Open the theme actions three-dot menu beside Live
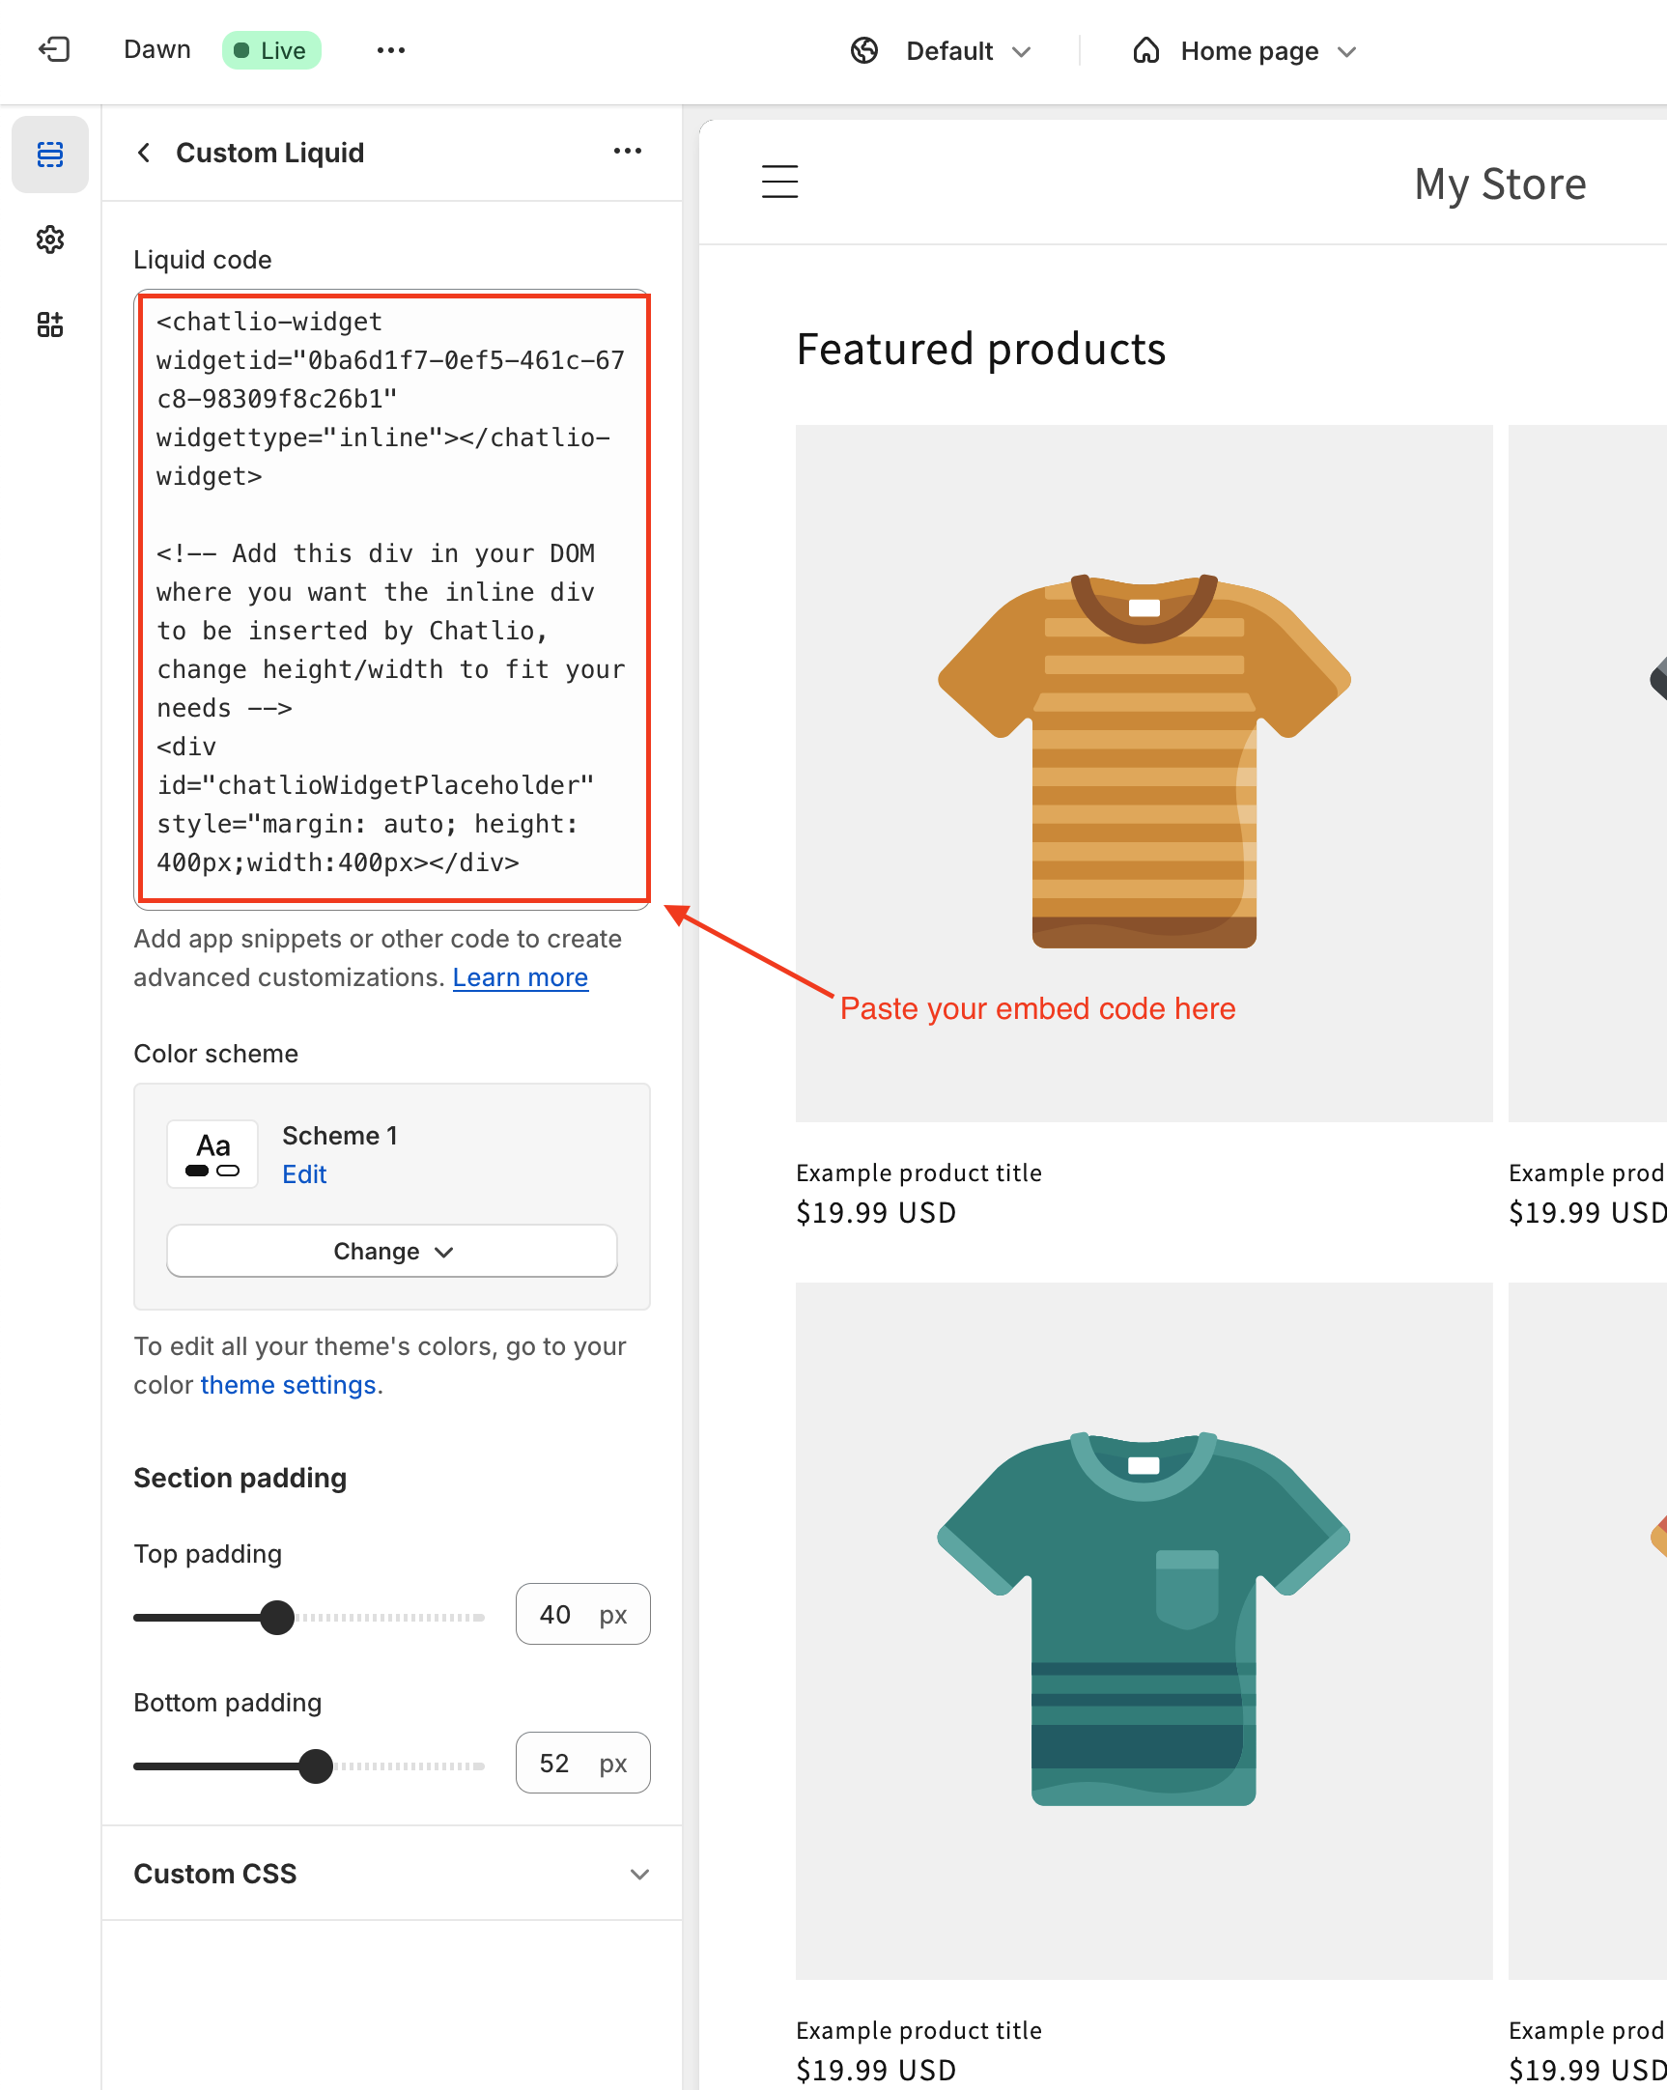 (390, 49)
